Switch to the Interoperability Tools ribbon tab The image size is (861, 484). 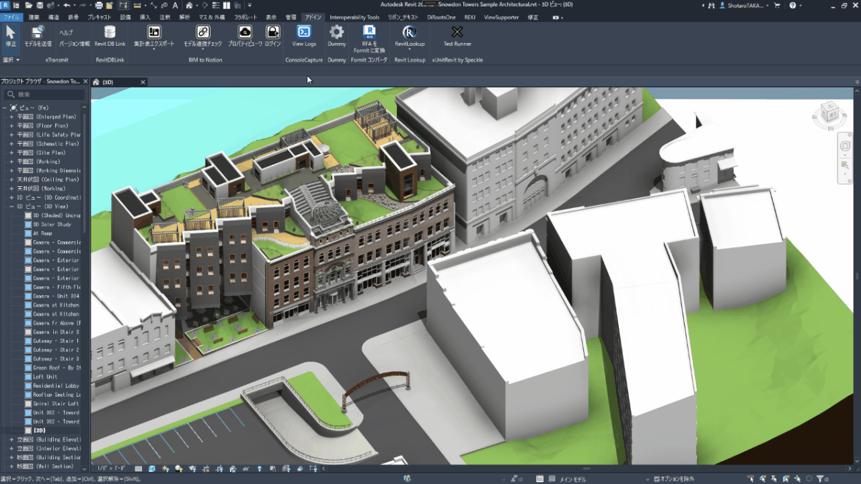tap(354, 17)
